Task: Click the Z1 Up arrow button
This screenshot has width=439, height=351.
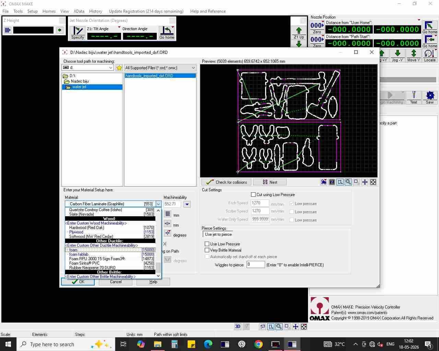Action: click(x=299, y=33)
